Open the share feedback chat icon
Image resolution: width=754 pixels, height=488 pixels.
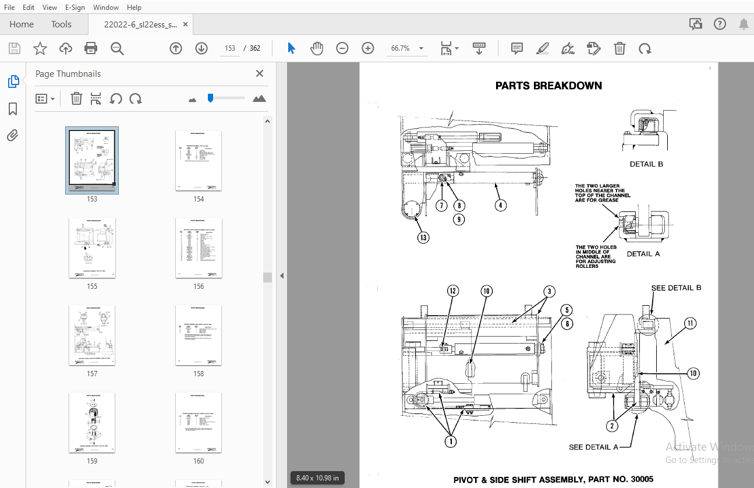[695, 24]
